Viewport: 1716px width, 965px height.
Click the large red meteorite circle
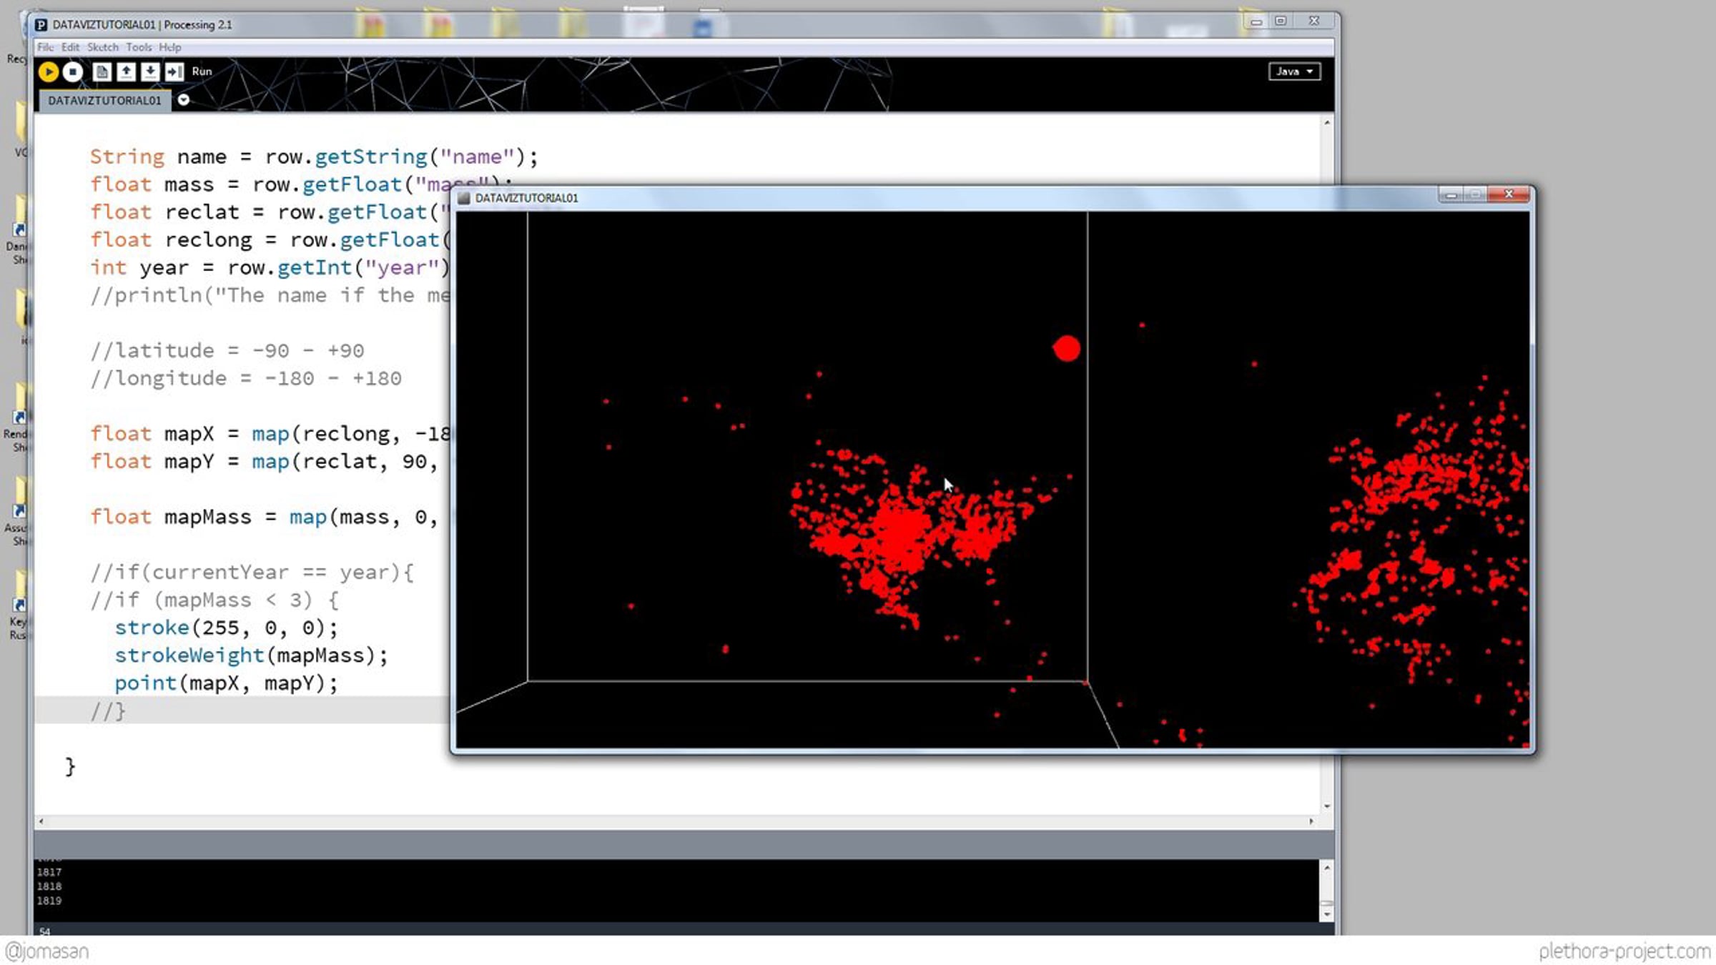coord(1066,349)
